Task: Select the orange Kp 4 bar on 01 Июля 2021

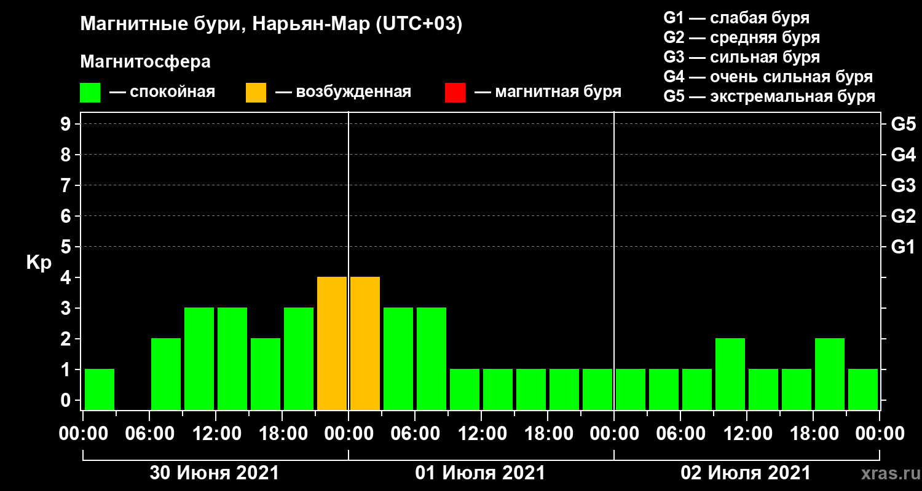Action: click(365, 343)
